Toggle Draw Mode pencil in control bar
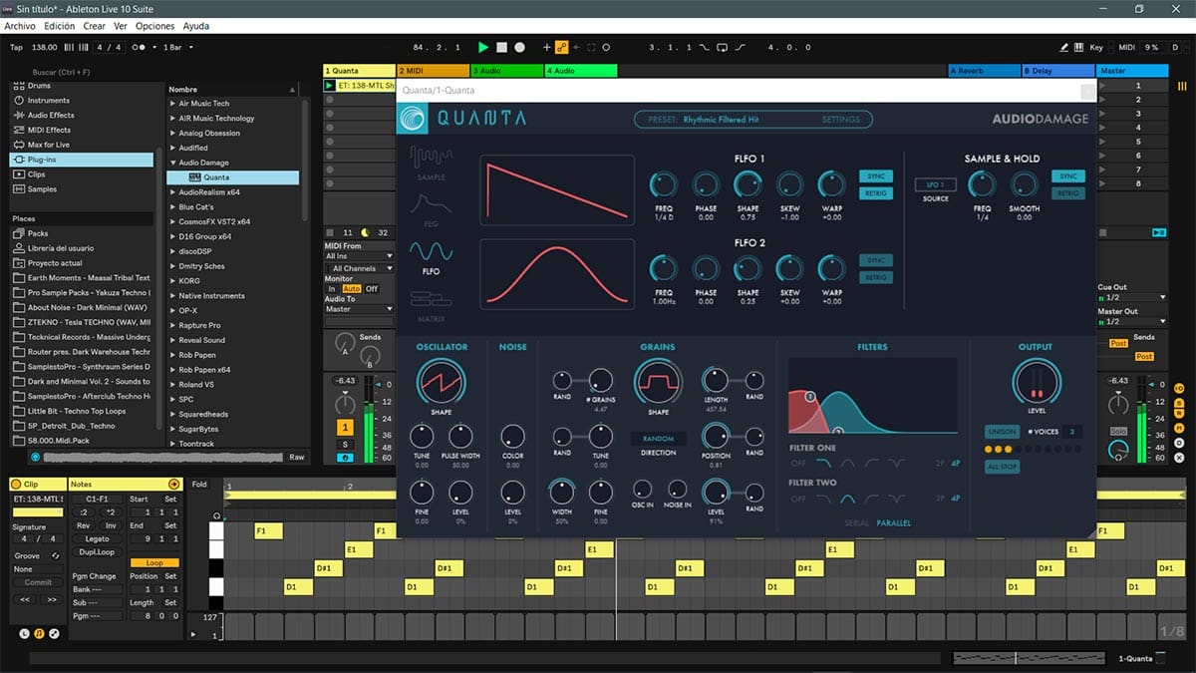 coord(1063,47)
